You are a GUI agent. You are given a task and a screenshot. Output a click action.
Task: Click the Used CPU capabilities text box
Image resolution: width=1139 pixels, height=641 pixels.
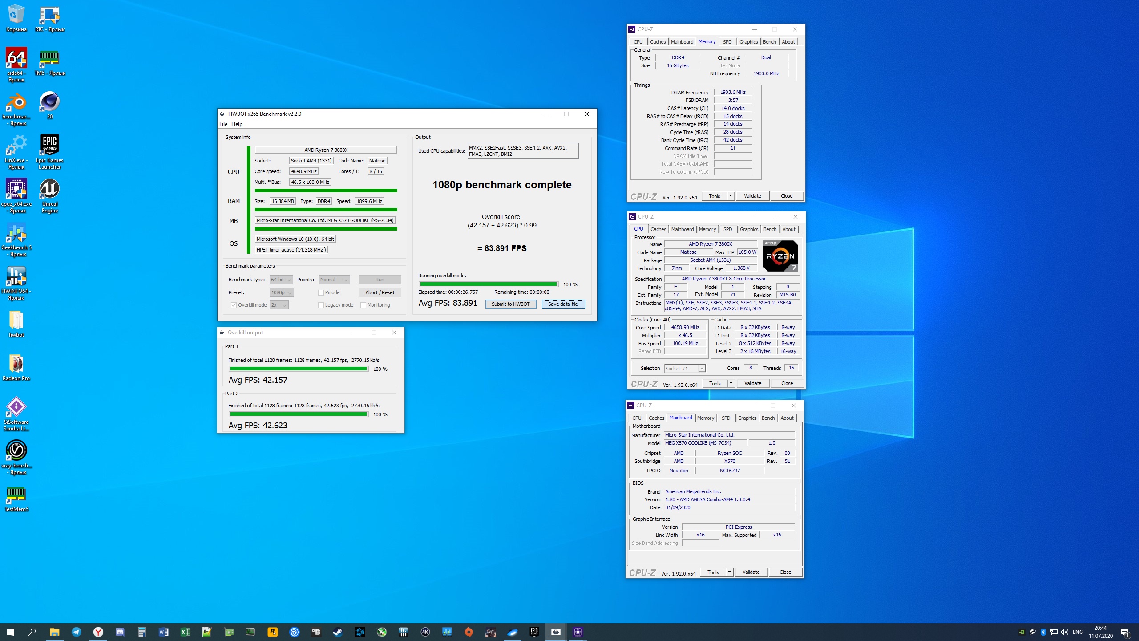coord(523,151)
